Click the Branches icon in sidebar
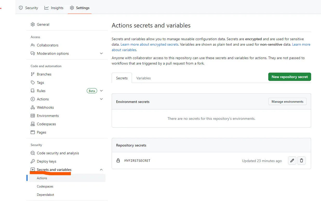Image resolution: width=321 pixels, height=202 pixels. (x=33, y=74)
